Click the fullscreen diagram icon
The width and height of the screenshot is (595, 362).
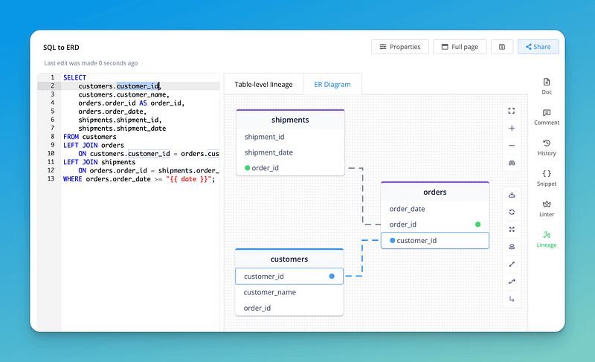coord(512,111)
